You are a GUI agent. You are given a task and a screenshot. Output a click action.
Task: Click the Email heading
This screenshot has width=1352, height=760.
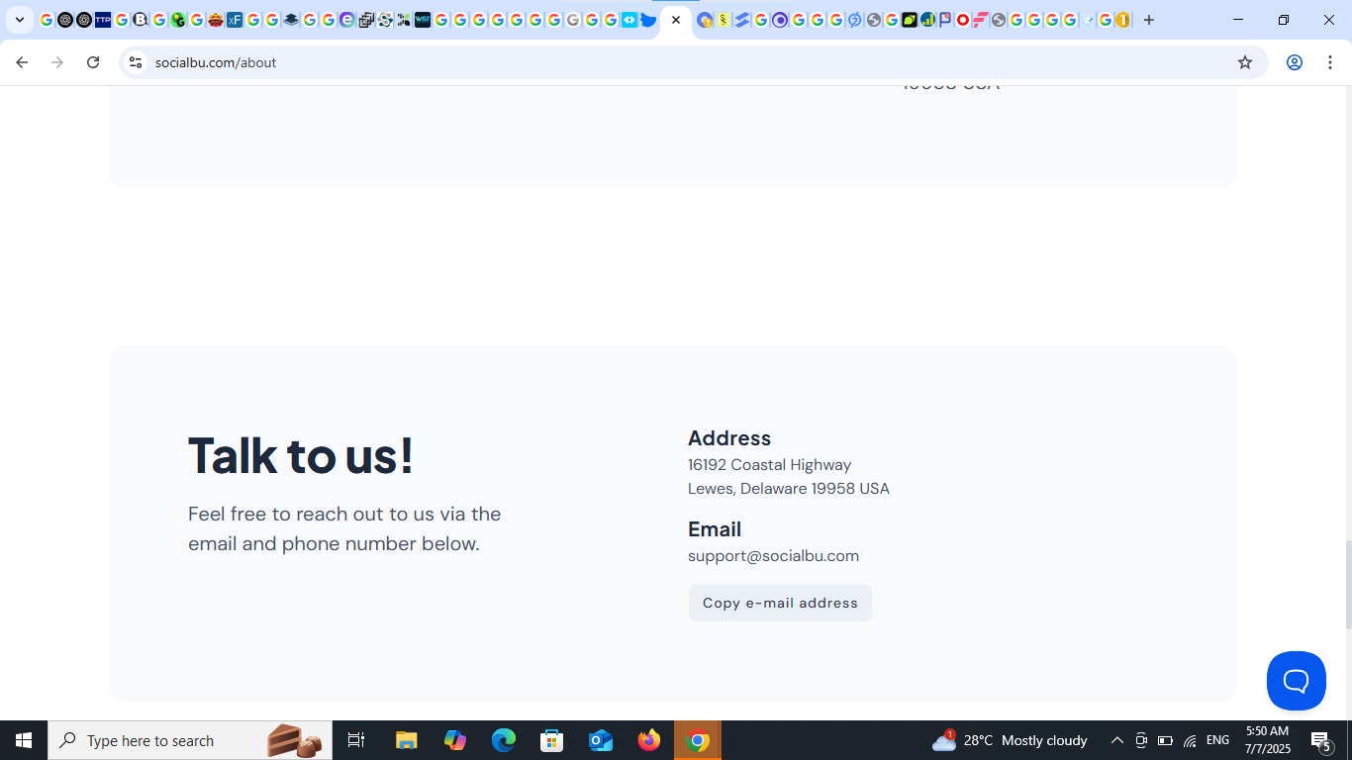coord(715,528)
